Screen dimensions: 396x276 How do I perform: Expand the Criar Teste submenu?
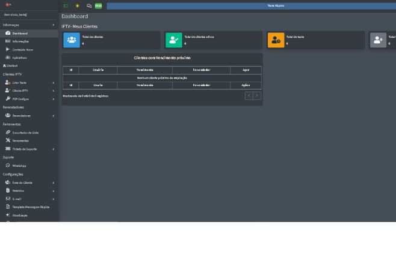(19, 83)
